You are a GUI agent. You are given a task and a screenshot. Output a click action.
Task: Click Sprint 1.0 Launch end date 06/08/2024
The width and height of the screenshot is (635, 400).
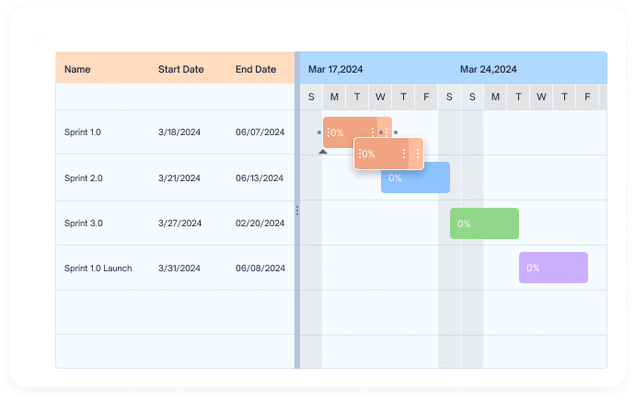[260, 268]
